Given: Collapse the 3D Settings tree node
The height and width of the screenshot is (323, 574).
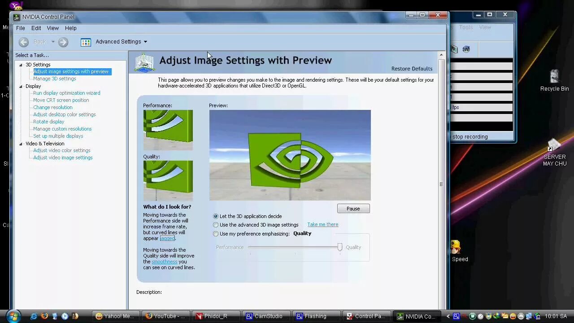Looking at the screenshot, I should point(21,65).
